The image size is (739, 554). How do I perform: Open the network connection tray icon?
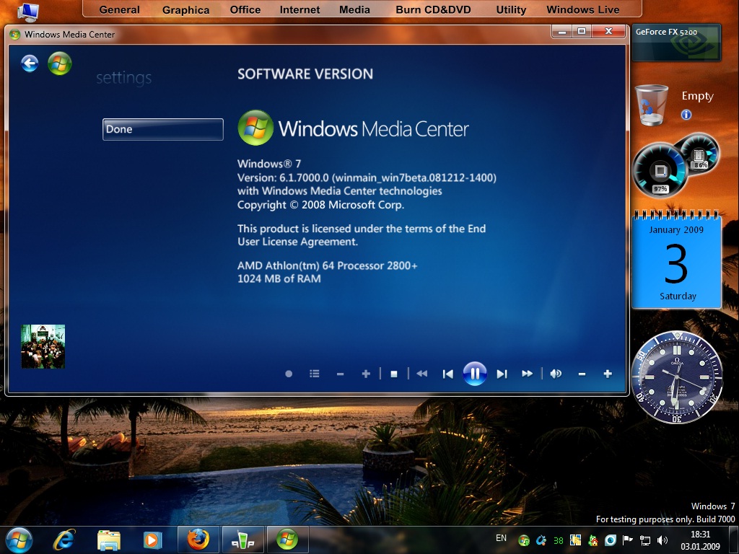pos(644,540)
